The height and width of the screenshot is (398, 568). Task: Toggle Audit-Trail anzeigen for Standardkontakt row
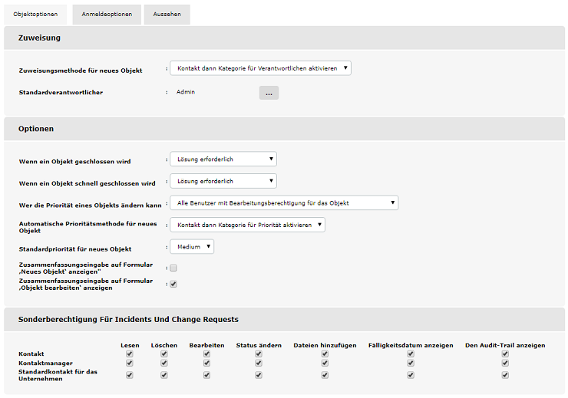pos(505,375)
